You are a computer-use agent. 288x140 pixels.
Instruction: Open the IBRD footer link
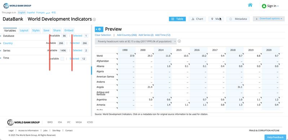coord(50,122)
